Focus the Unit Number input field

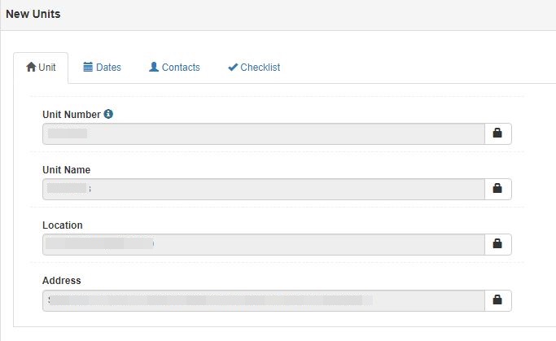click(x=264, y=133)
